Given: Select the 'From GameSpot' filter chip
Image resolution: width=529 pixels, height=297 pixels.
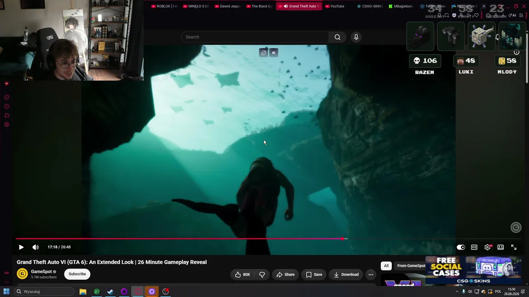Looking at the screenshot, I should (x=411, y=266).
